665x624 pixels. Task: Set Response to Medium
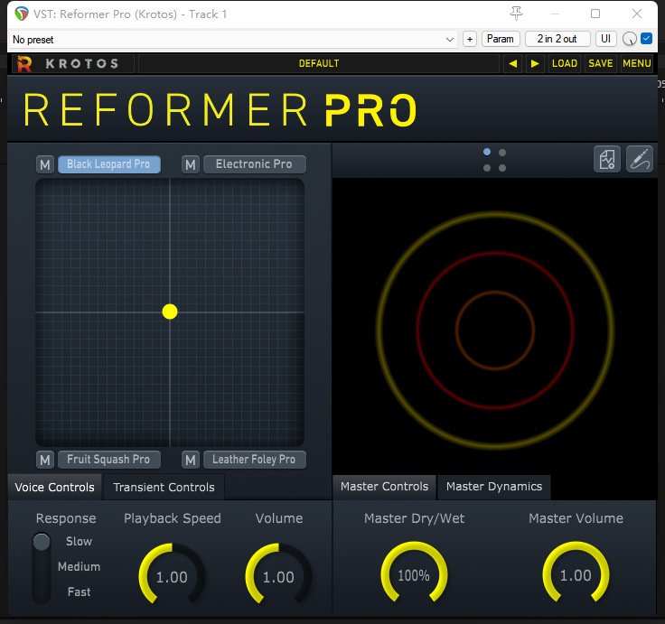click(x=79, y=567)
